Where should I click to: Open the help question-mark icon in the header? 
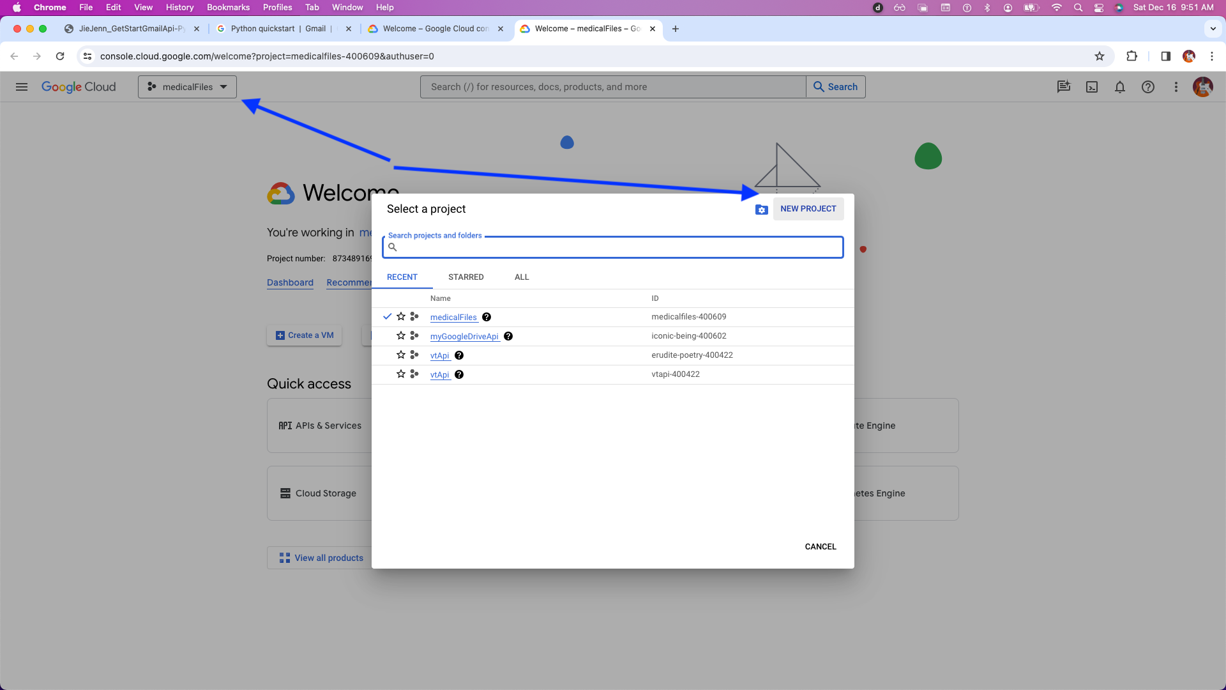[1148, 87]
